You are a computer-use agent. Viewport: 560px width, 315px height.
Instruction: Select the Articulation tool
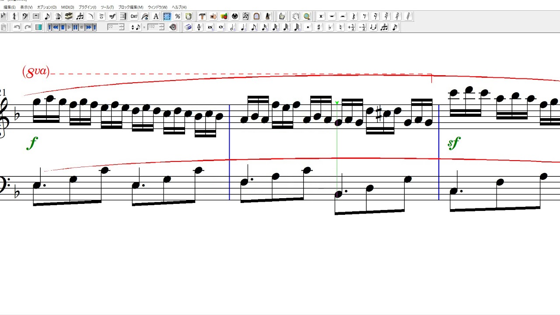tap(101, 17)
